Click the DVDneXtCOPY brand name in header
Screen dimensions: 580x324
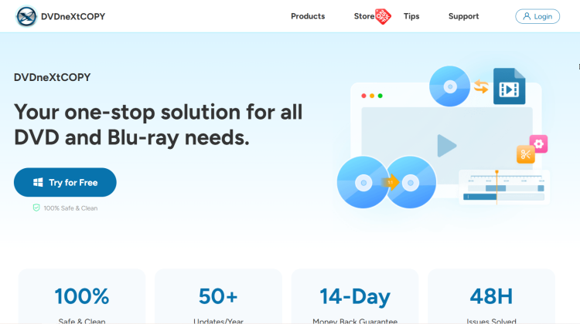73,16
